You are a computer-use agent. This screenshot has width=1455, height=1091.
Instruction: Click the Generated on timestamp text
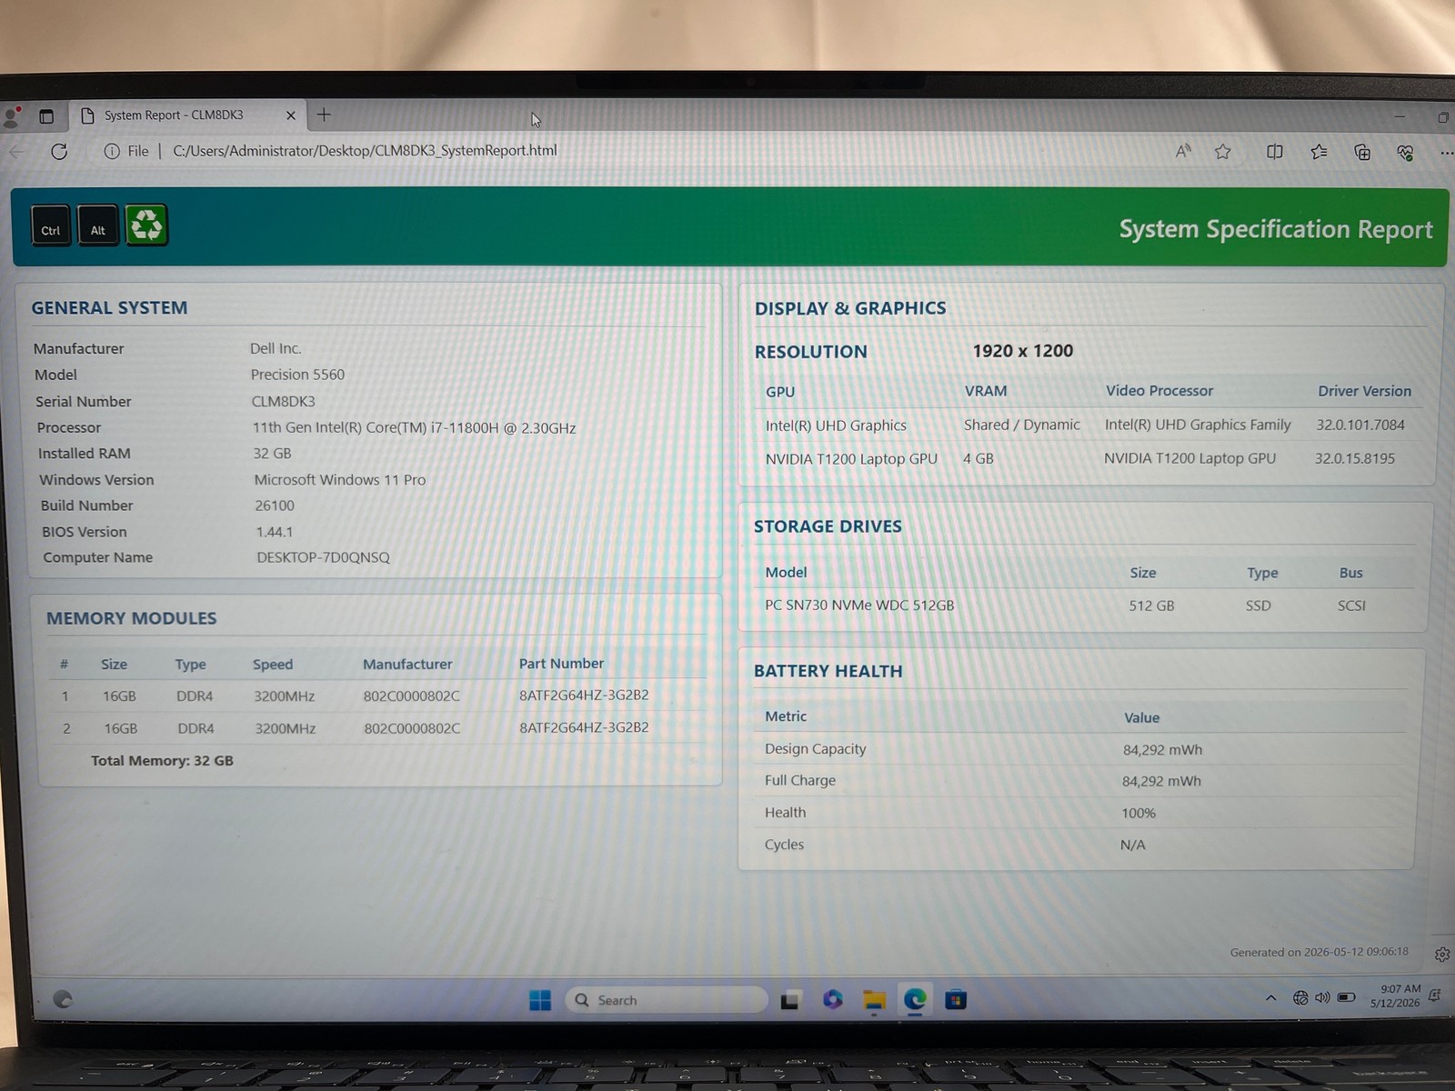[1319, 952]
